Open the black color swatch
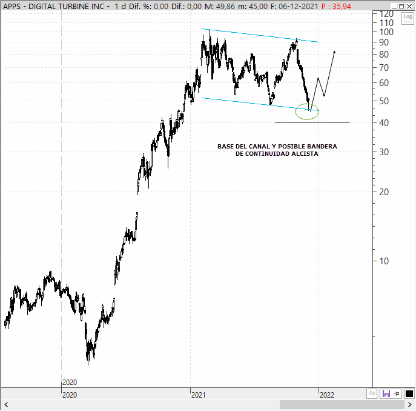The width and height of the screenshot is (416, 411). 409,393
